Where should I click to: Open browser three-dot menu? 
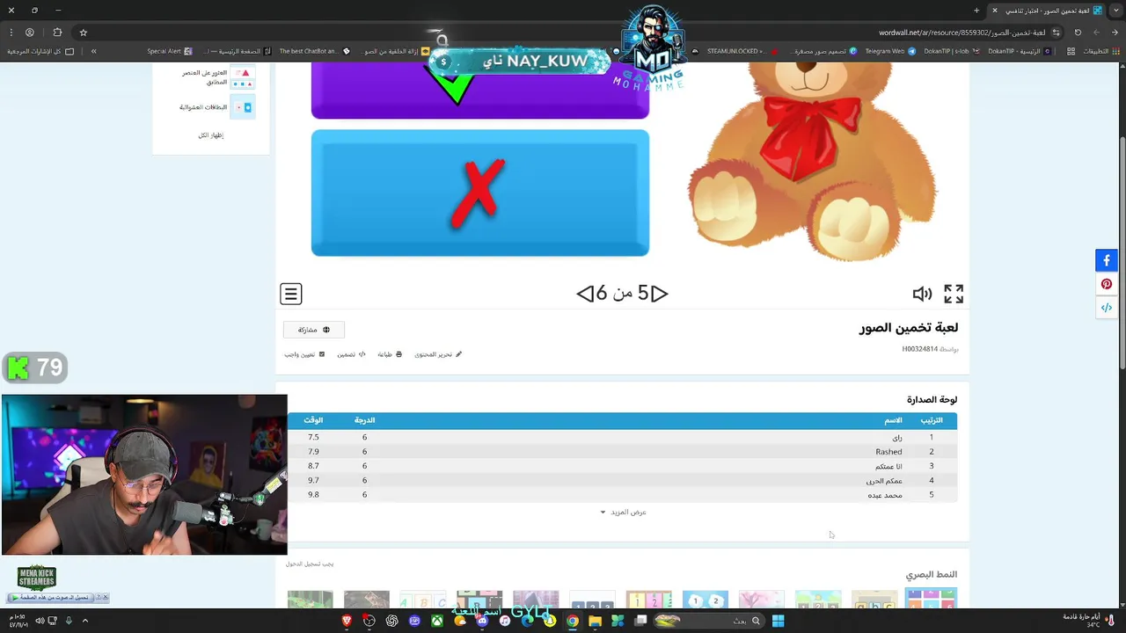[11, 33]
